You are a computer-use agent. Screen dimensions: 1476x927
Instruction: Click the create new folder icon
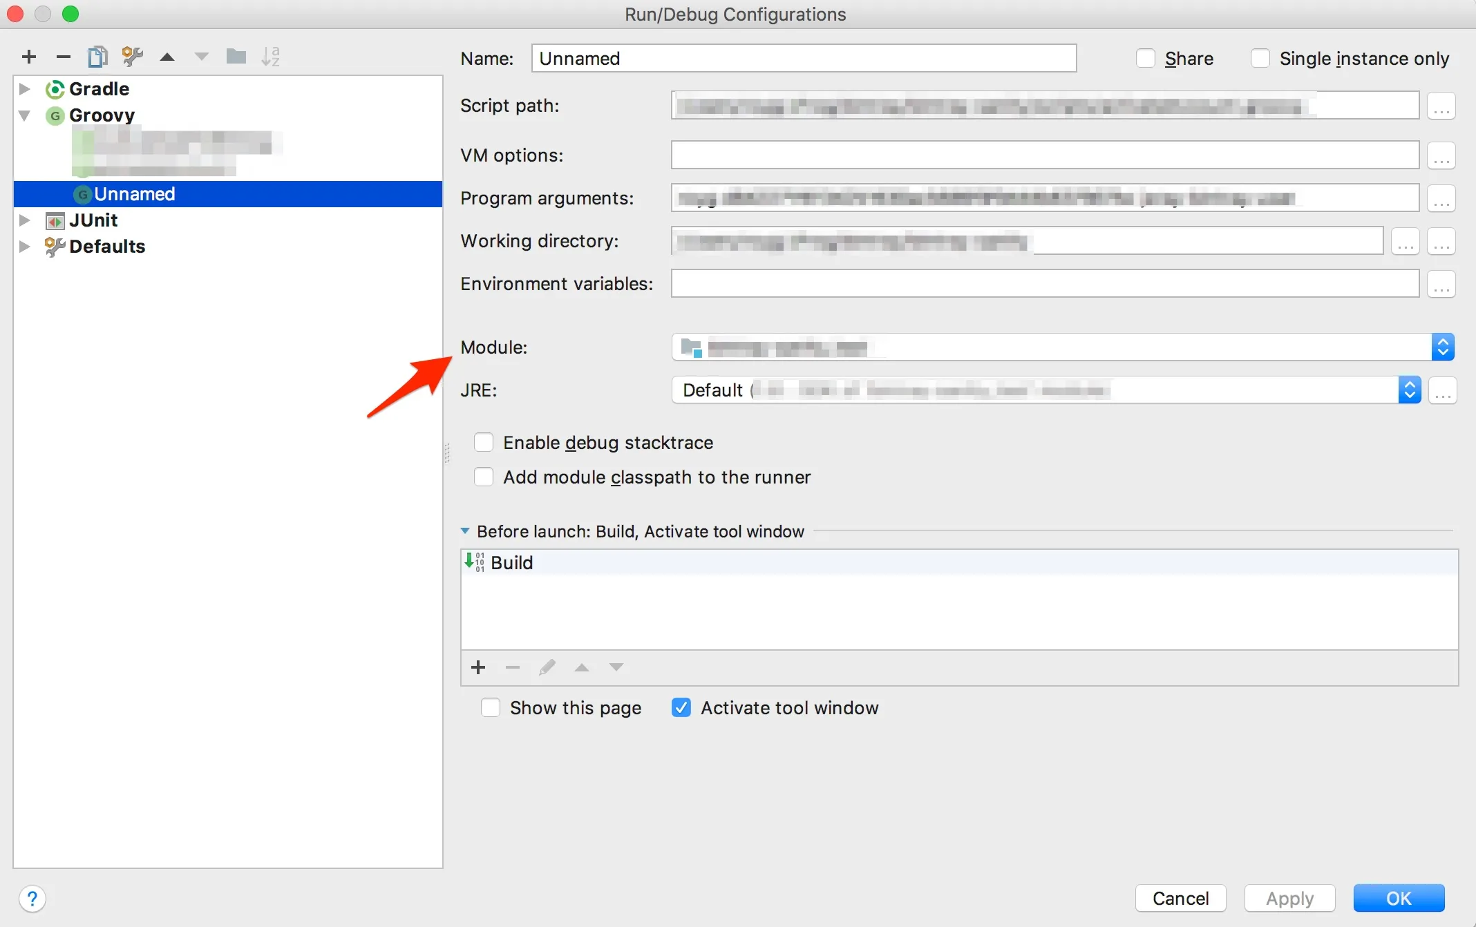click(236, 57)
